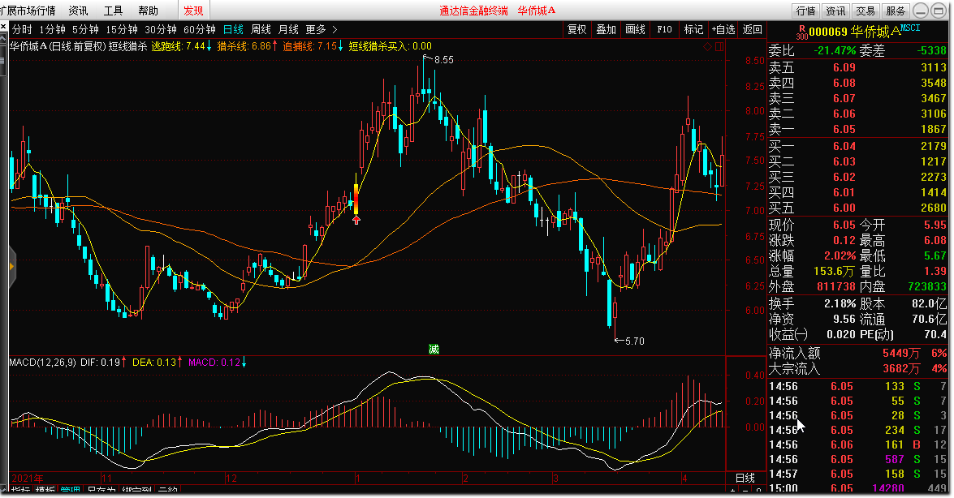Open the 发现 menu item
The width and height of the screenshot is (954, 498).
tap(193, 11)
